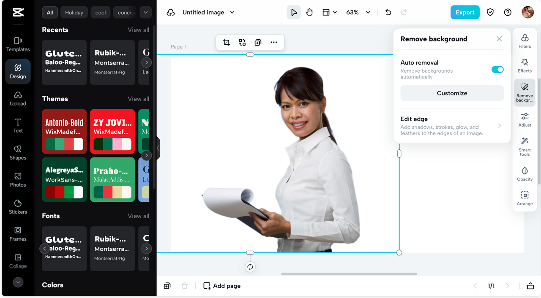Open the Adjust tool

(525, 120)
